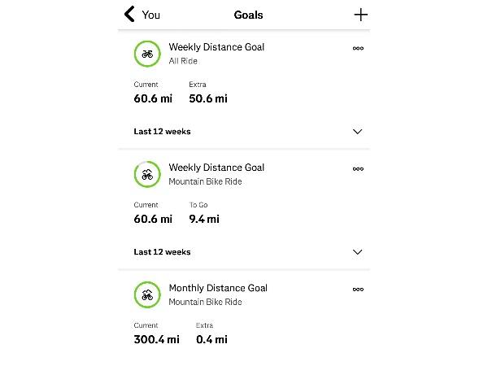Open options menu for All Ride weekly goal

tap(358, 48)
